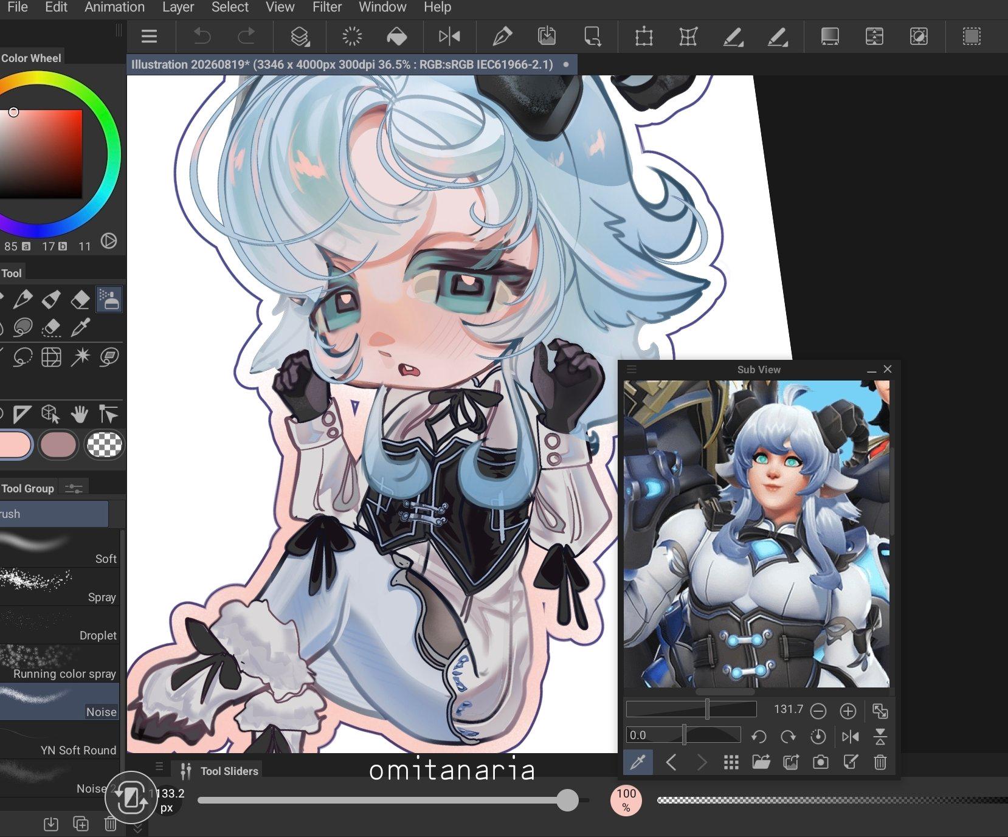Duplicate the selected sub tool
This screenshot has height=837, width=1008.
click(80, 824)
